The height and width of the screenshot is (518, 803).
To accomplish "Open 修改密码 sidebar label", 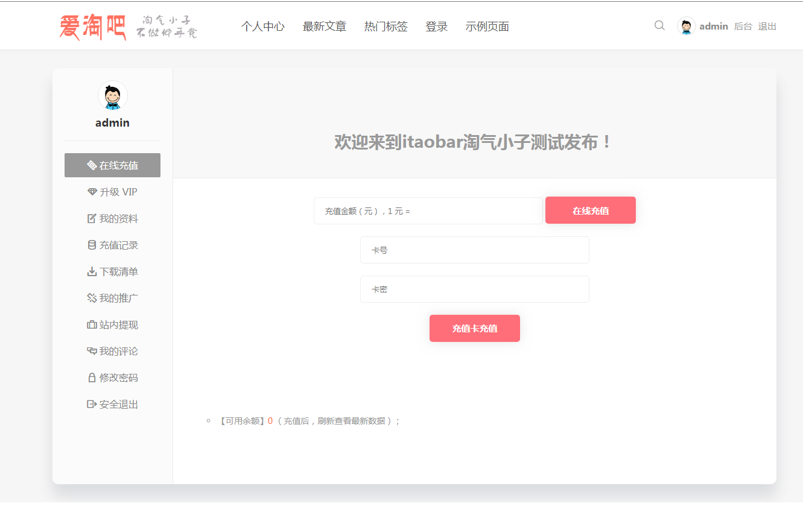I will pyautogui.click(x=119, y=377).
